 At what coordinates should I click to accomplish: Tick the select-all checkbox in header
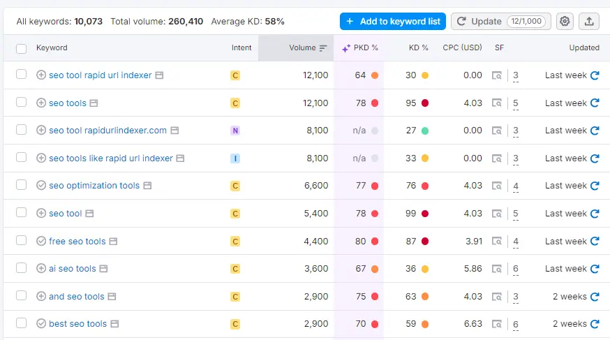pos(22,48)
